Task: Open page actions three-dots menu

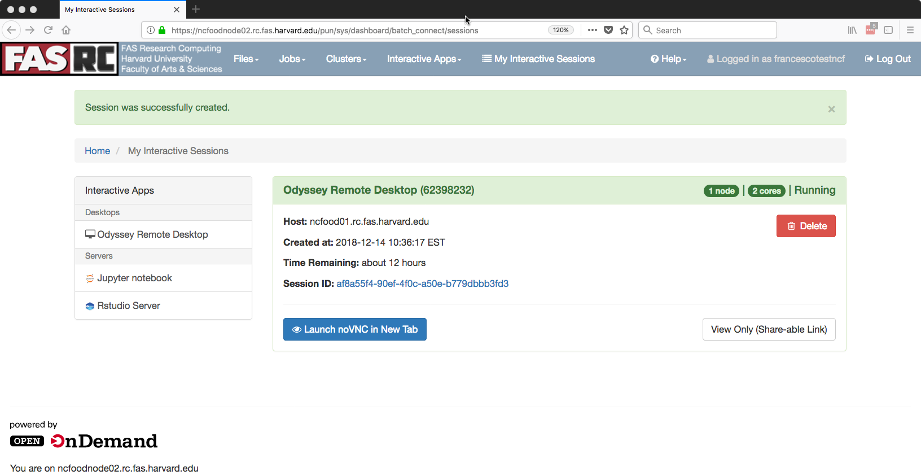Action: pos(592,30)
